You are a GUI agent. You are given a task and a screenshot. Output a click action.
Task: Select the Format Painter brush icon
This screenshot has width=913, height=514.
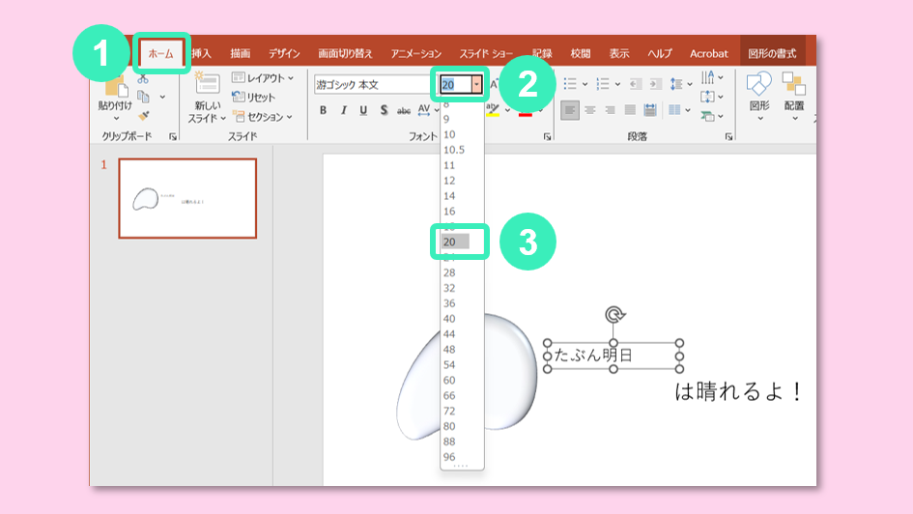tap(143, 115)
